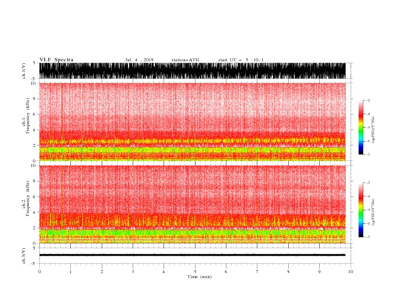This screenshot has width=395, height=305.
Task: Click the "7" tick on Time axis
Action: pos(257,272)
